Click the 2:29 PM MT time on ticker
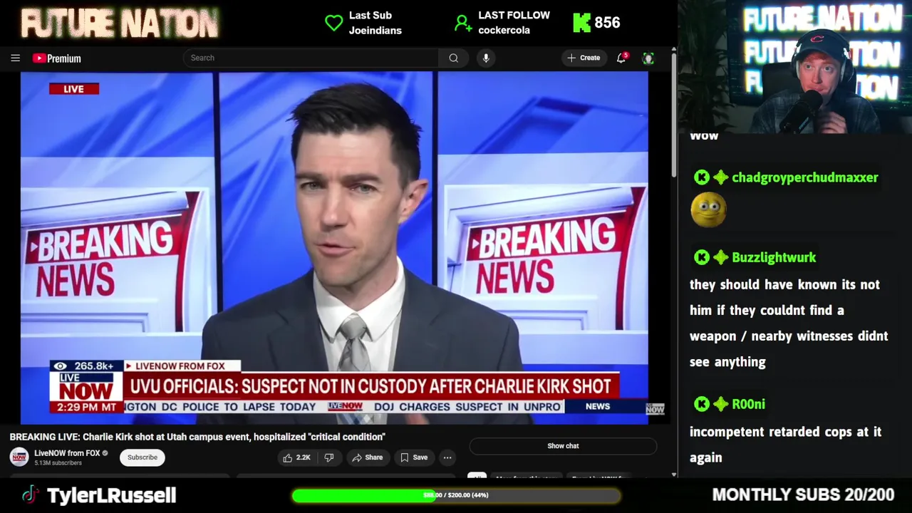 87,408
